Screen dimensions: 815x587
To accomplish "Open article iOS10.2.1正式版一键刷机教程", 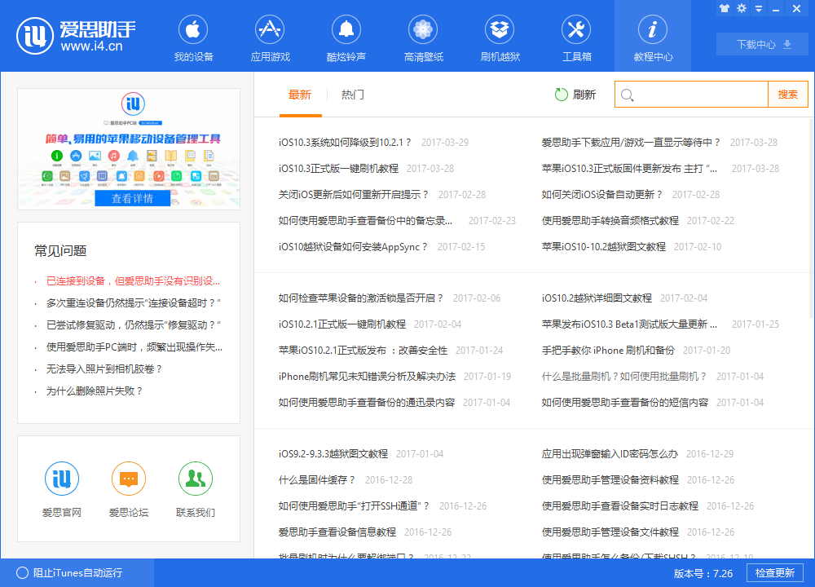I will tap(342, 324).
